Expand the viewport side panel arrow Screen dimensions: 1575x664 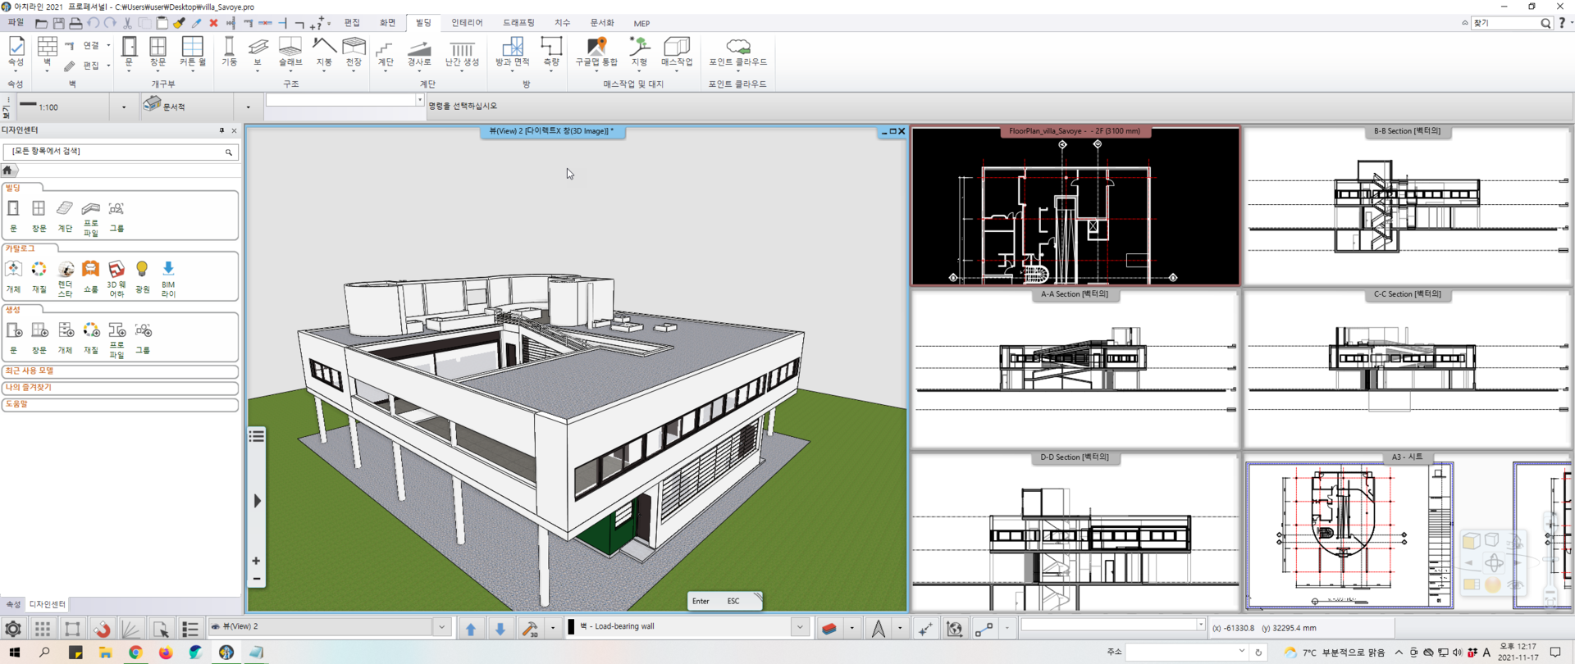(x=257, y=501)
